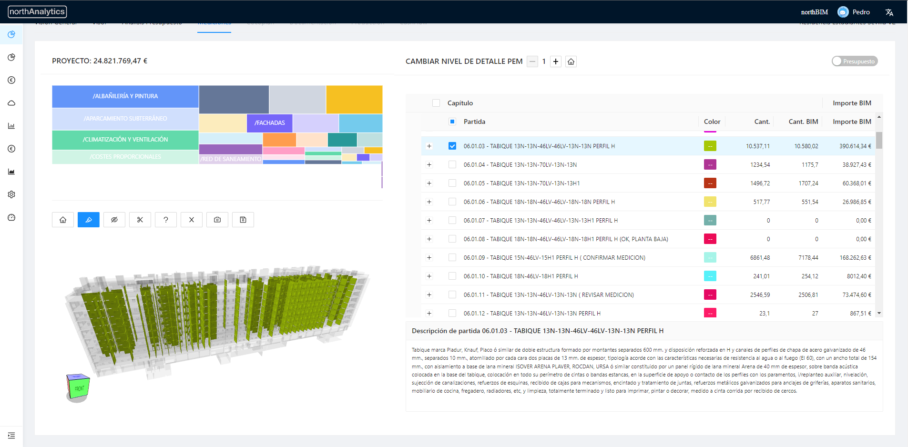This screenshot has width=908, height=447.
Task: Click the northBIM link in header
Action: 814,12
